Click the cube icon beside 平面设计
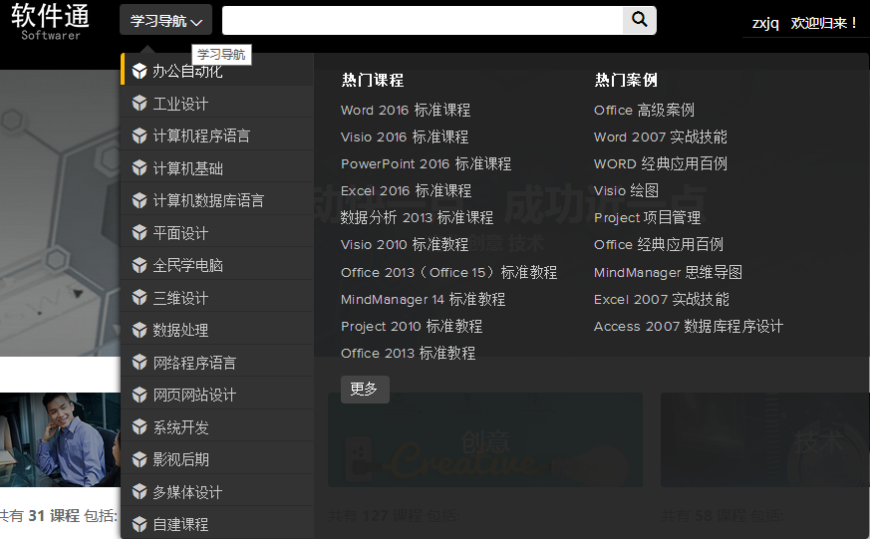 [x=140, y=233]
